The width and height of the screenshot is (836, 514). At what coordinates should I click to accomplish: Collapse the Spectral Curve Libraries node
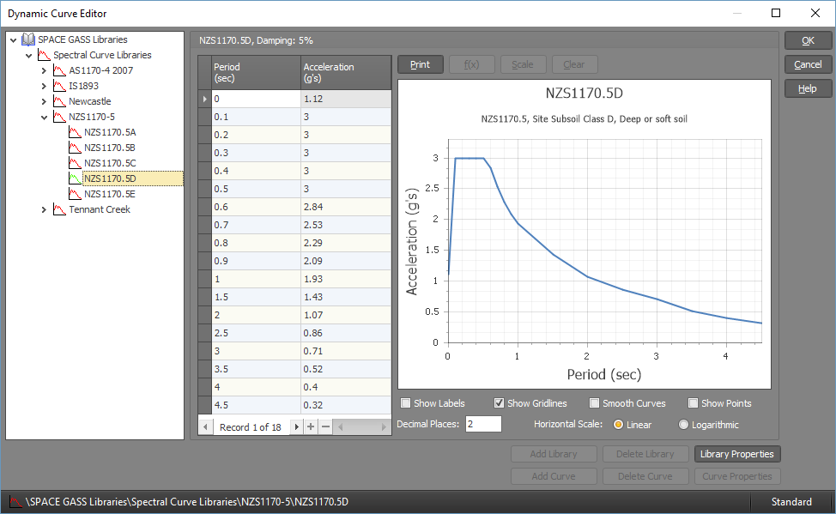point(29,56)
